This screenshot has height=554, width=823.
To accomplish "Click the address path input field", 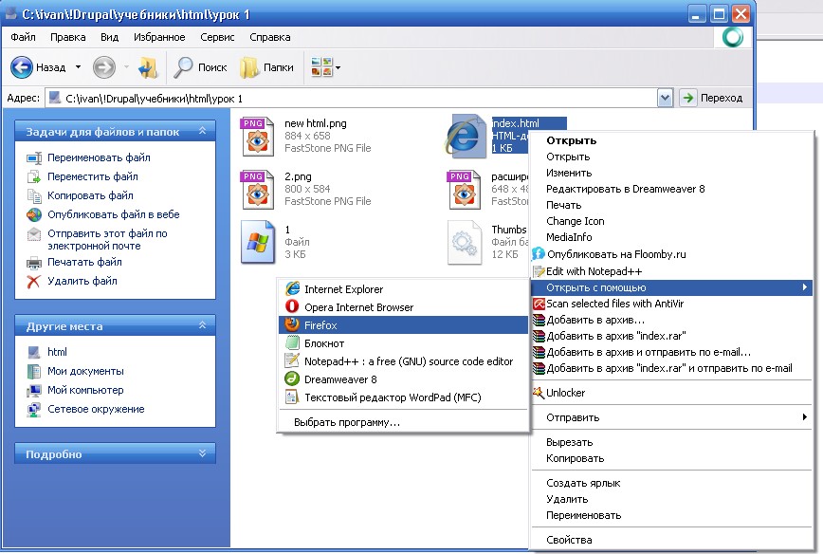I will coord(351,99).
